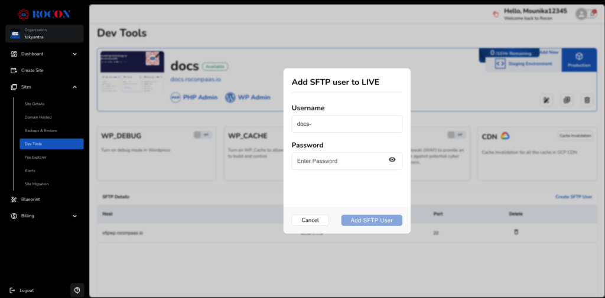Expand the Dashboard menu chevron
The image size is (605, 298).
75,54
